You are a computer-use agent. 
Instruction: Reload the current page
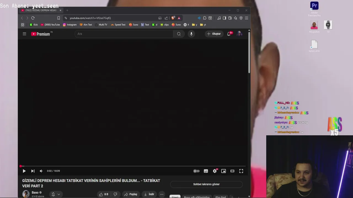pos(33,18)
